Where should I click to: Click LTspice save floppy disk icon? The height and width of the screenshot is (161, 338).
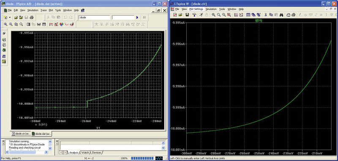click(x=187, y=15)
